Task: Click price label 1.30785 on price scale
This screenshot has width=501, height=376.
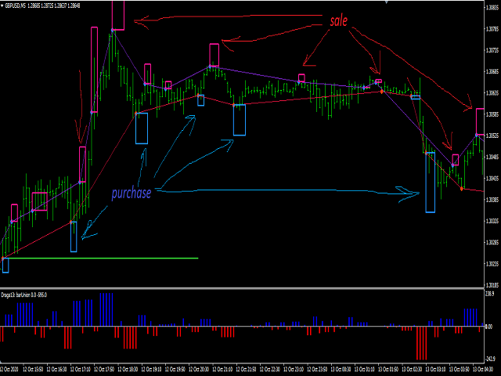Action: 492,29
